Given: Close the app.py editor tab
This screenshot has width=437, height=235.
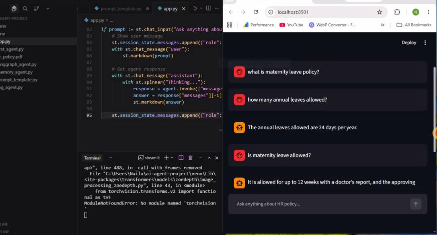Looking at the screenshot, I should click(x=184, y=9).
